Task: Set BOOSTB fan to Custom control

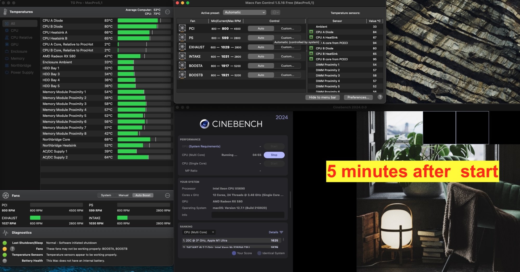Action: pyautogui.click(x=288, y=75)
